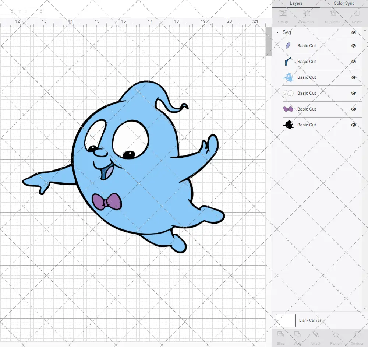
Task: Hide the purple bow tie layer
Action: click(354, 109)
